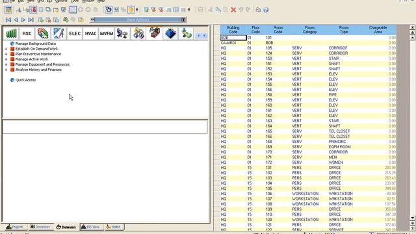Click the undo arrow toolbar icon
Image resolution: width=416 pixels, height=234 pixels.
tap(240, 10)
